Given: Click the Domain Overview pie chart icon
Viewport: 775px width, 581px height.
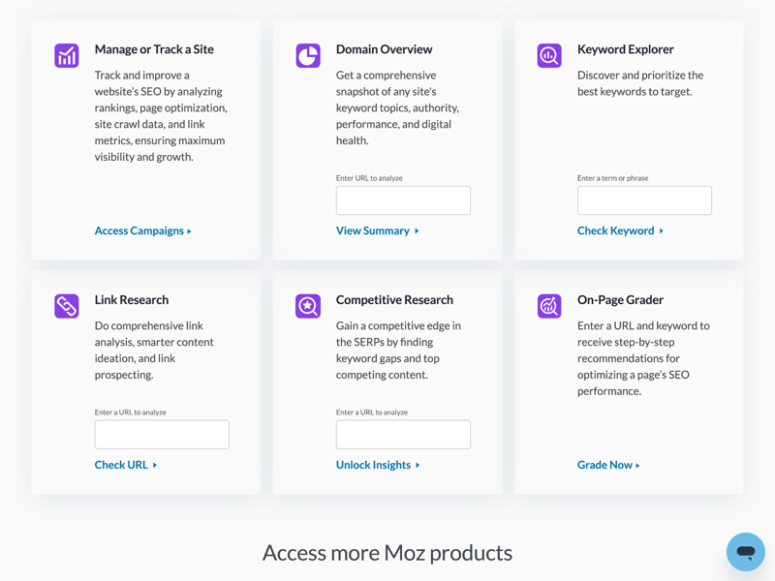Looking at the screenshot, I should [x=308, y=55].
